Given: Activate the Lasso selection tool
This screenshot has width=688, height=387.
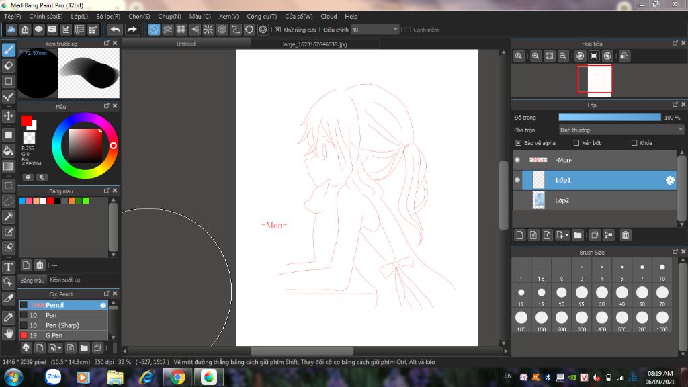Looking at the screenshot, I should click(9, 202).
